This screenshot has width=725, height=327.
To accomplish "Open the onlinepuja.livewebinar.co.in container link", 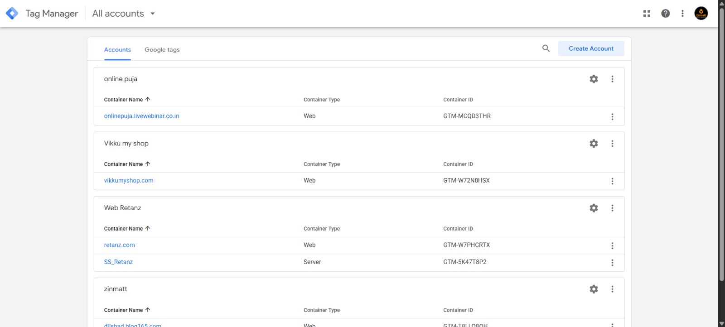I will coord(141,116).
